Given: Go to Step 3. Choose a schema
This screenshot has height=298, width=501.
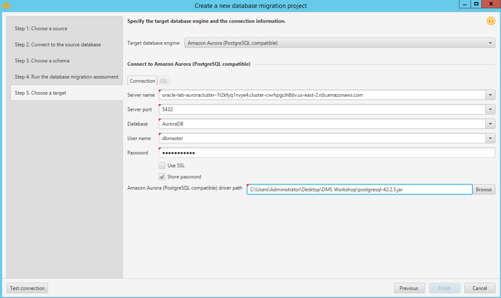Looking at the screenshot, I should (42, 61).
